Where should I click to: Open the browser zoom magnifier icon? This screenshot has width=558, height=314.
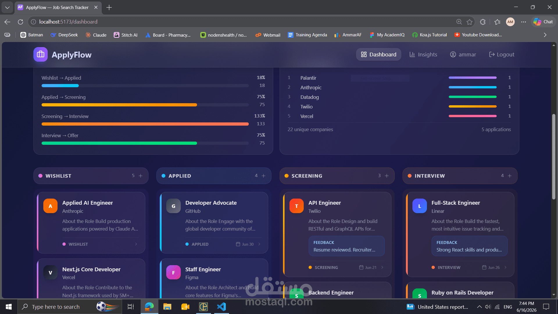point(459,22)
